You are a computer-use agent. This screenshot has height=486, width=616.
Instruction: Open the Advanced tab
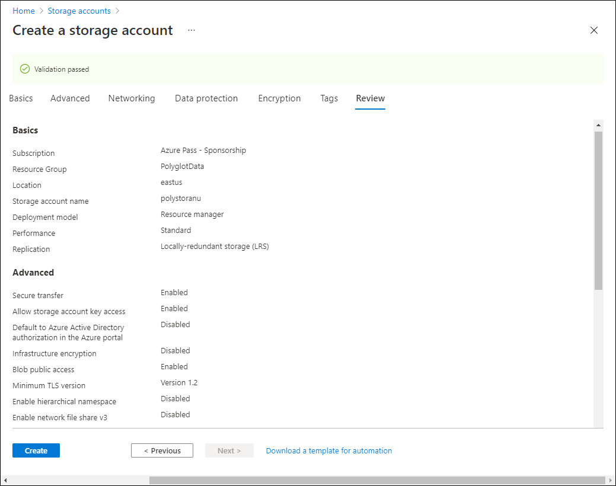click(70, 98)
